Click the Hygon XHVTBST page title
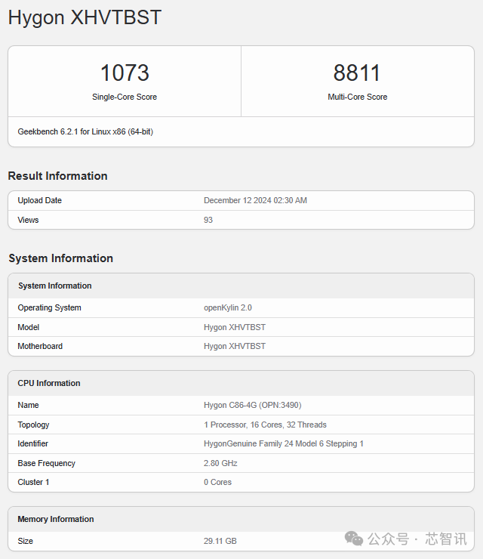Image resolution: width=483 pixels, height=559 pixels. [85, 17]
